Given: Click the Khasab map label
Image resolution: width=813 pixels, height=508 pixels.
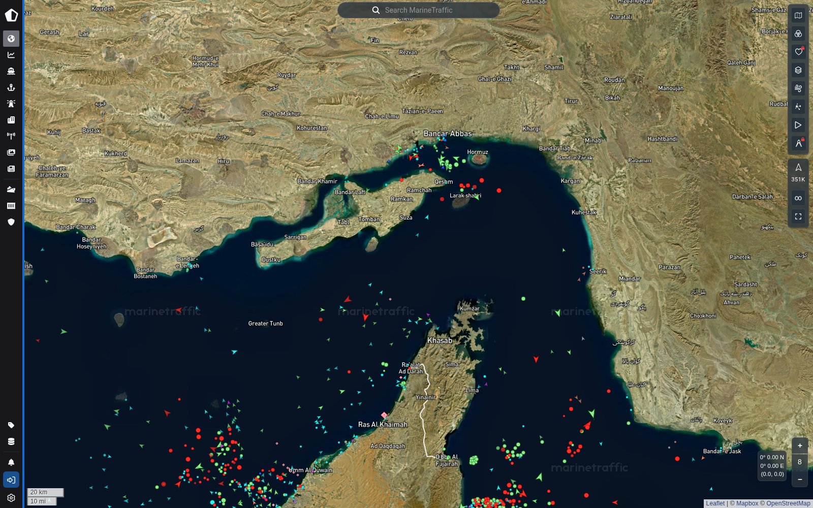Looking at the screenshot, I should pos(440,340).
